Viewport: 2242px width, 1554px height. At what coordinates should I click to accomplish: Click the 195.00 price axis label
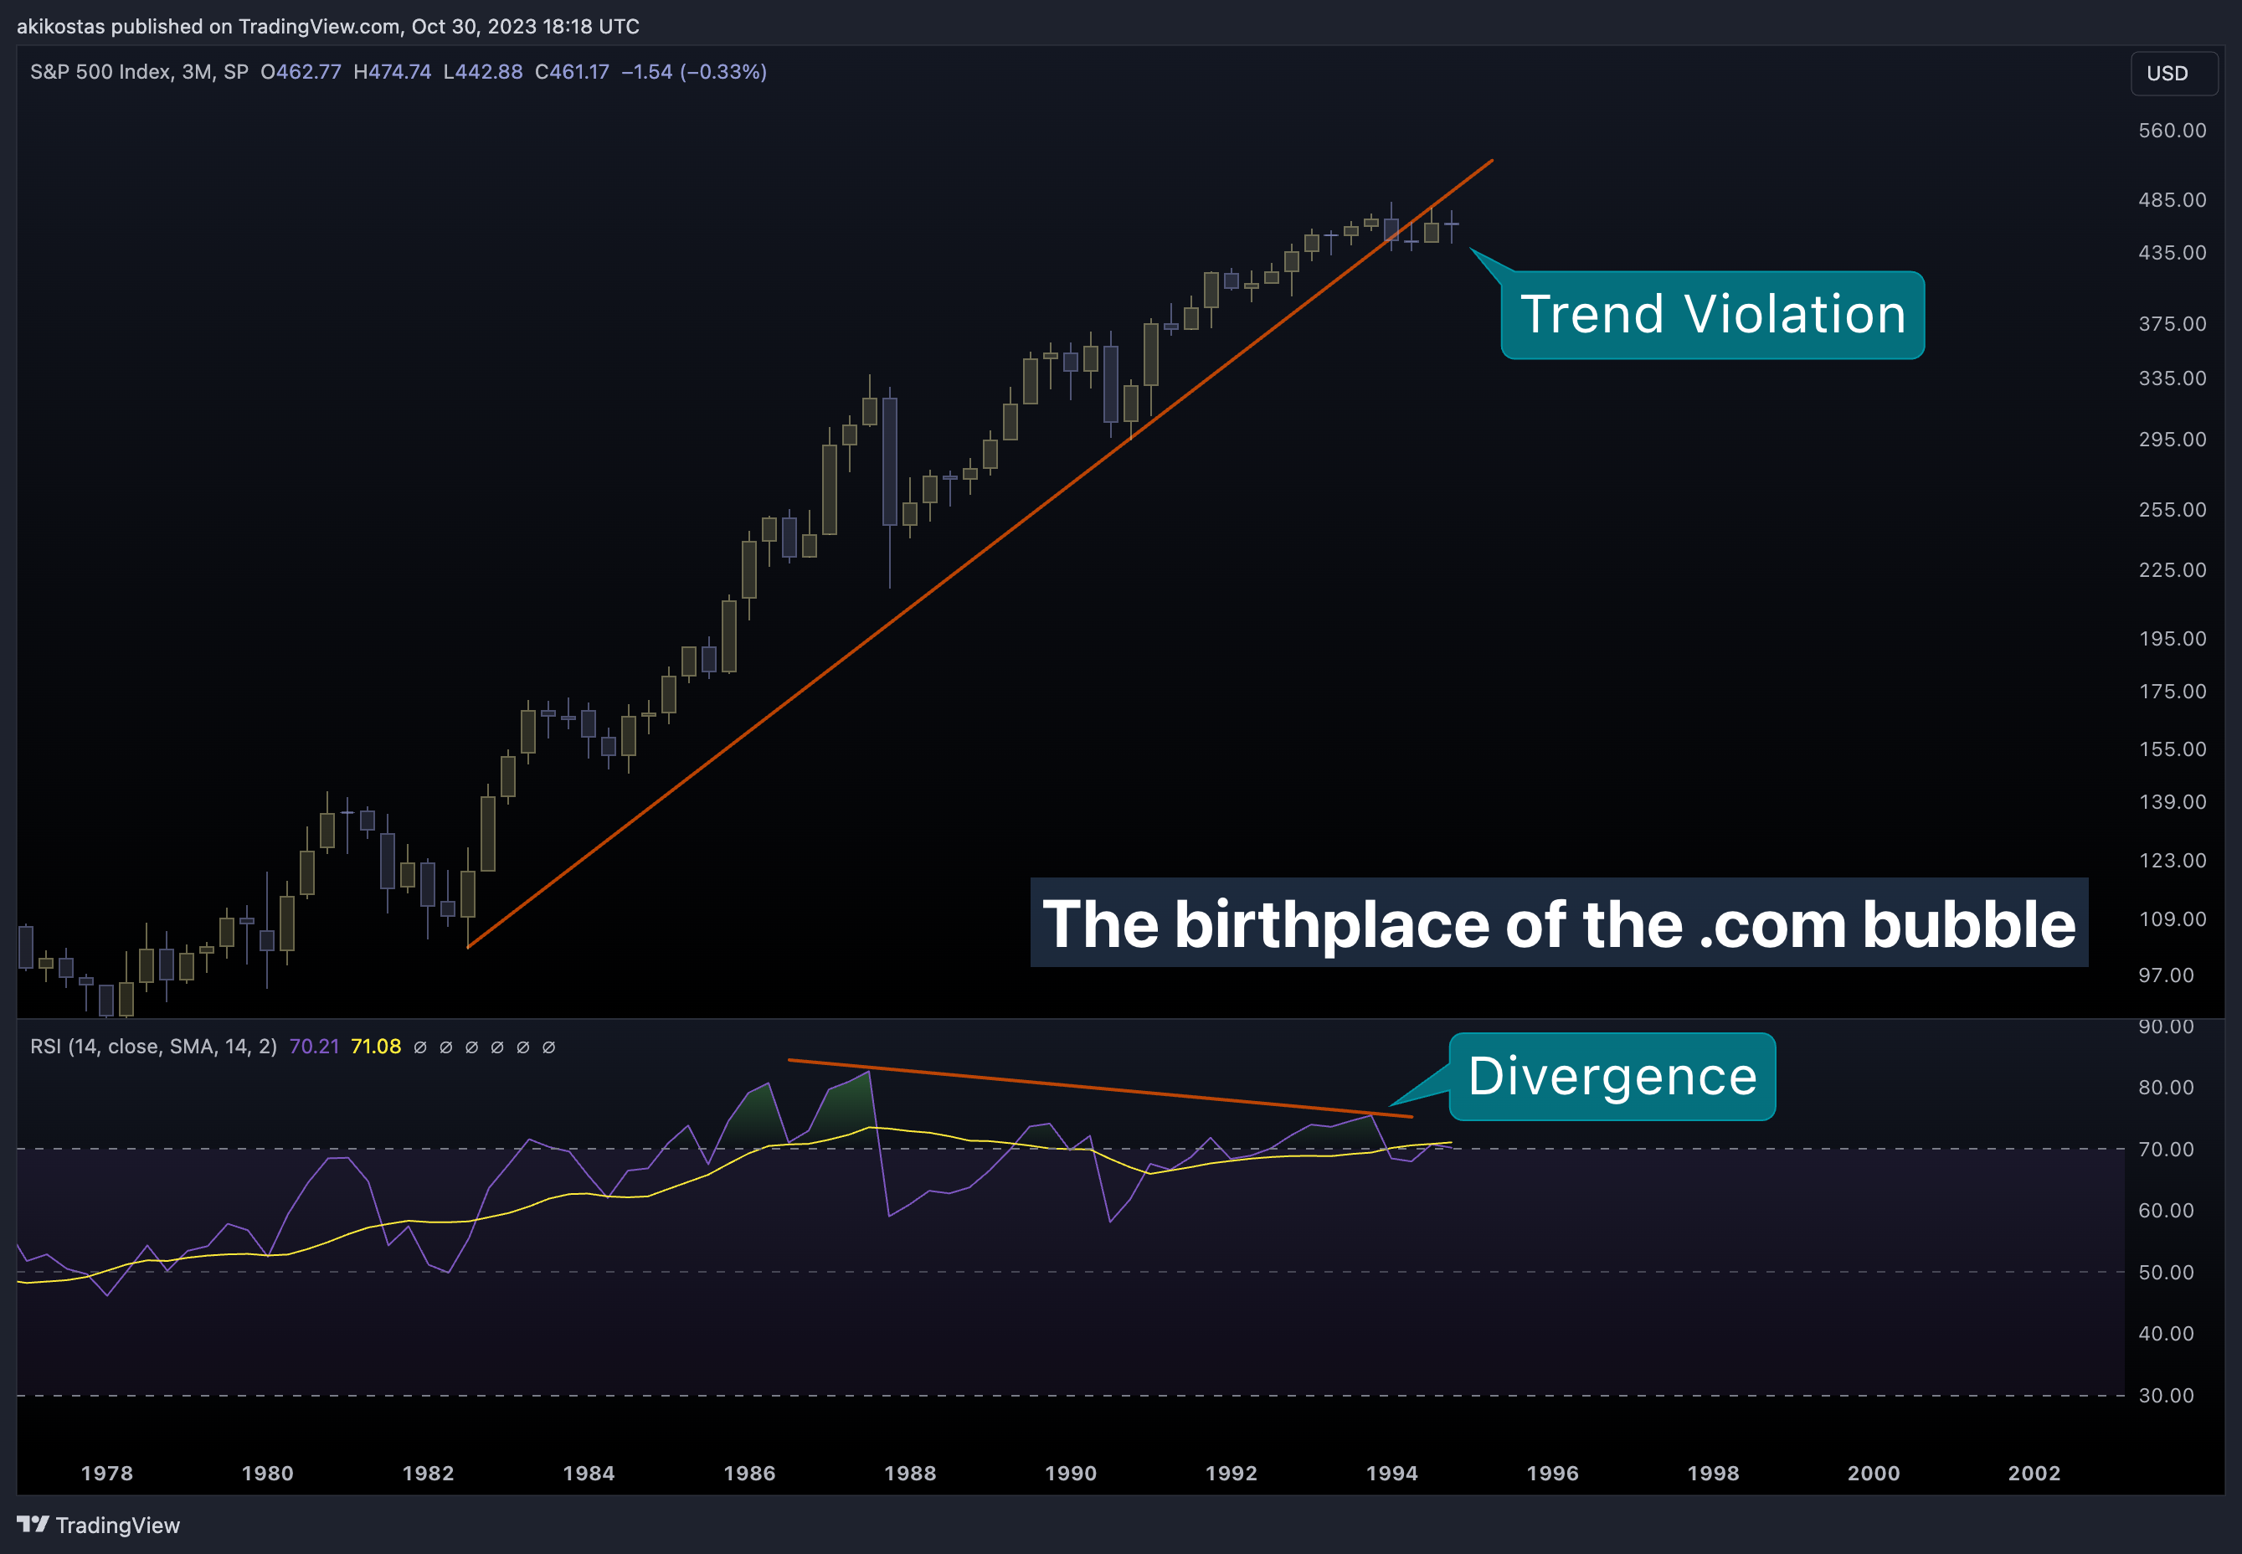(x=2172, y=639)
